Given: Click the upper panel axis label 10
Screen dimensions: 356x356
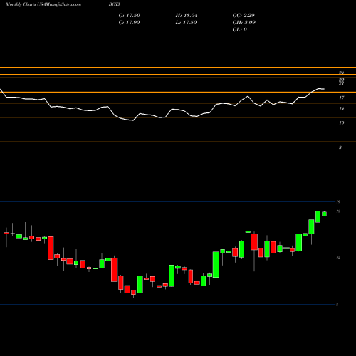Looking at the screenshot, I should [342, 123].
